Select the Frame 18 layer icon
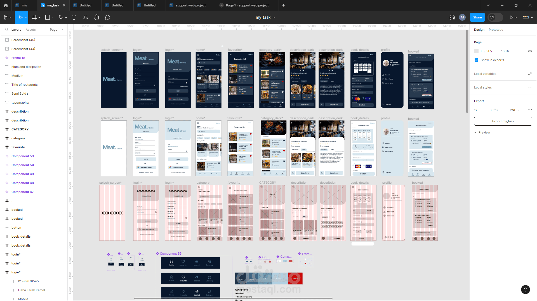This screenshot has height=301, width=537. (7, 58)
